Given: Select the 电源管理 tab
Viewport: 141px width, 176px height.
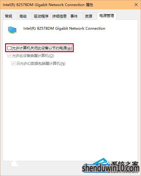Looking at the screenshot, I should 107,16.
